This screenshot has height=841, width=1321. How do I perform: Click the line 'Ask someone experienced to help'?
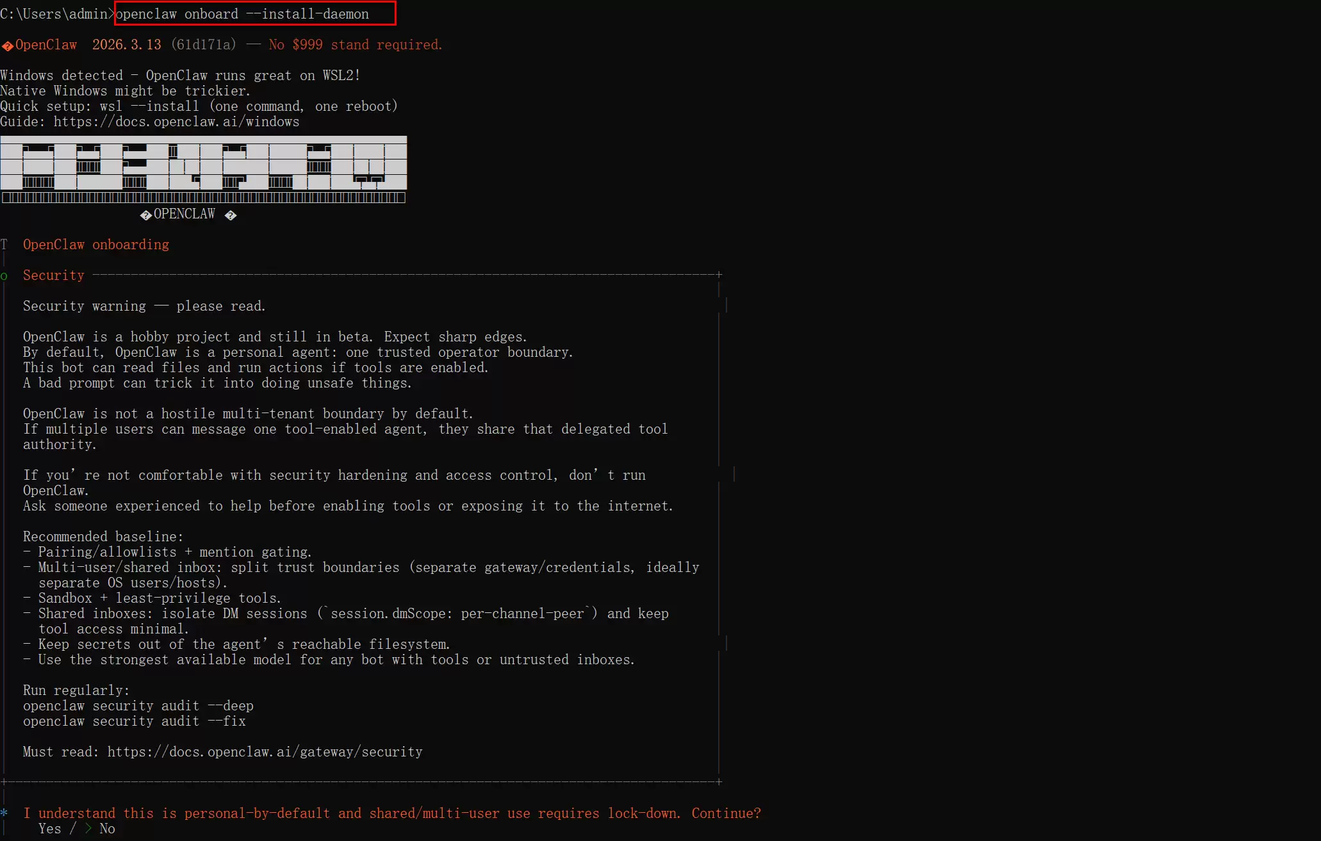348,506
